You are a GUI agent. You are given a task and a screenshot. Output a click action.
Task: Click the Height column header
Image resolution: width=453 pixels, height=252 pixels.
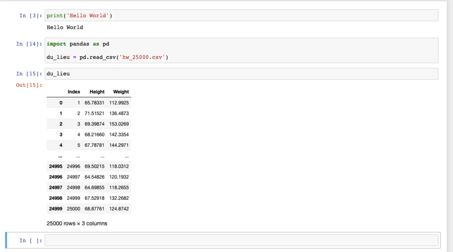(x=97, y=92)
